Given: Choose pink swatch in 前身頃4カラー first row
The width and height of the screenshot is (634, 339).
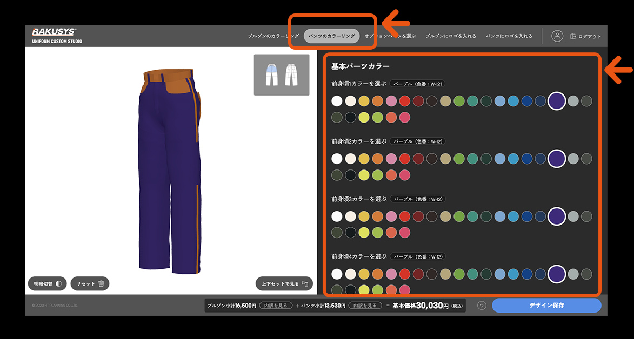Looking at the screenshot, I should (x=391, y=274).
